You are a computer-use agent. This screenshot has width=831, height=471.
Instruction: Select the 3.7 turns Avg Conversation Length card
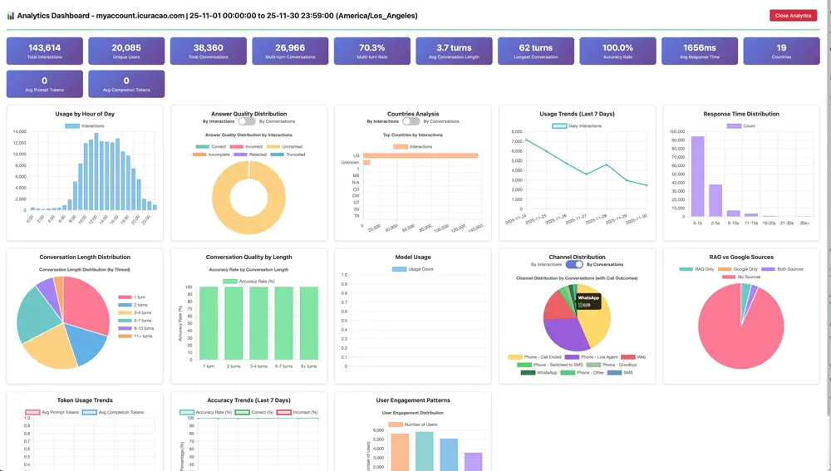pyautogui.click(x=454, y=51)
